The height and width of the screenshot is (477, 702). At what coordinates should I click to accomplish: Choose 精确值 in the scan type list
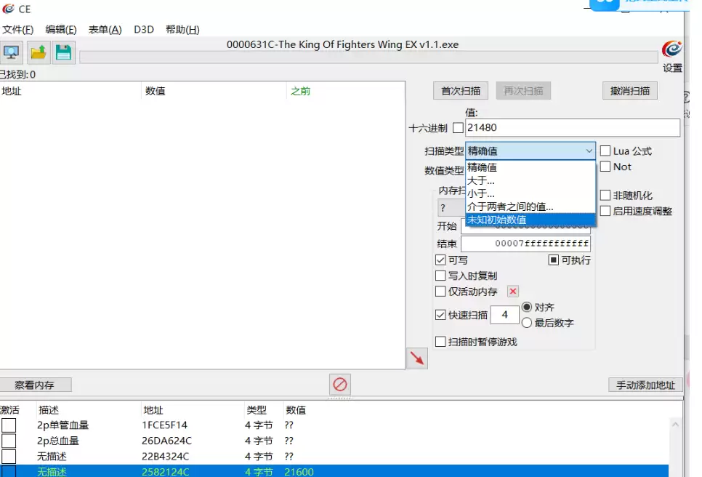(530, 167)
